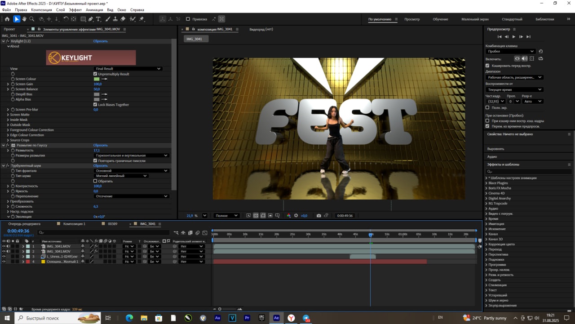Screen dimensions: 575x324
Task: Switch to Просмотр workspace
Action: (412, 19)
